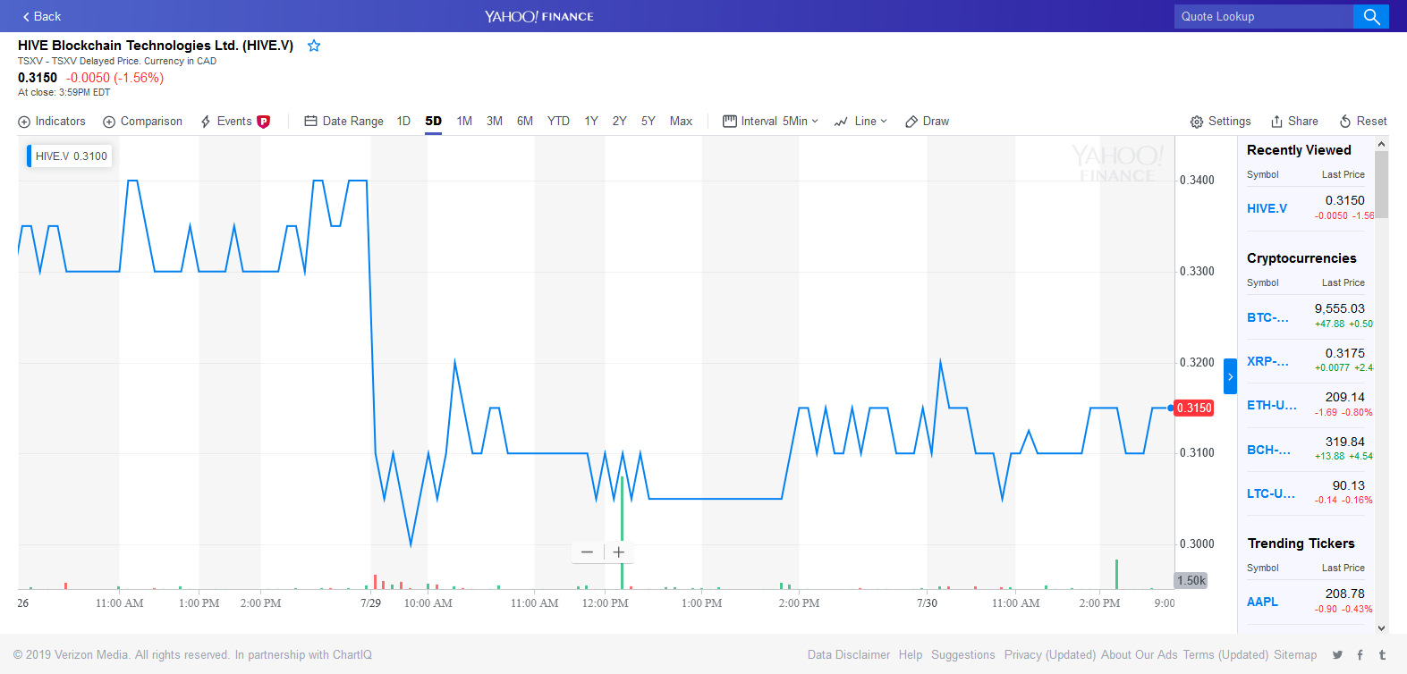This screenshot has height=674, width=1407.
Task: Open Suggestions link in footer
Action: coord(963,655)
